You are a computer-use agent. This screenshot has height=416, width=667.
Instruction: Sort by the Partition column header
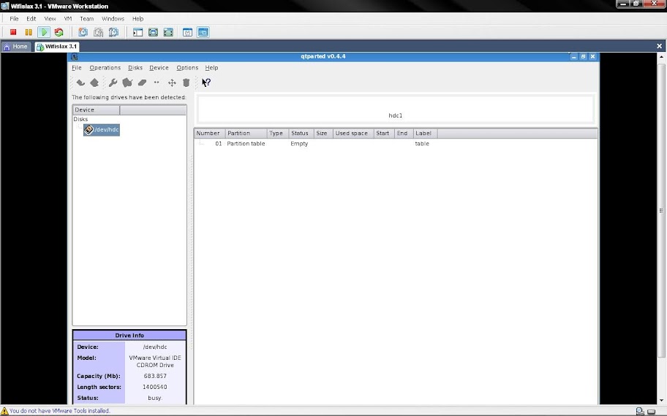pos(246,134)
